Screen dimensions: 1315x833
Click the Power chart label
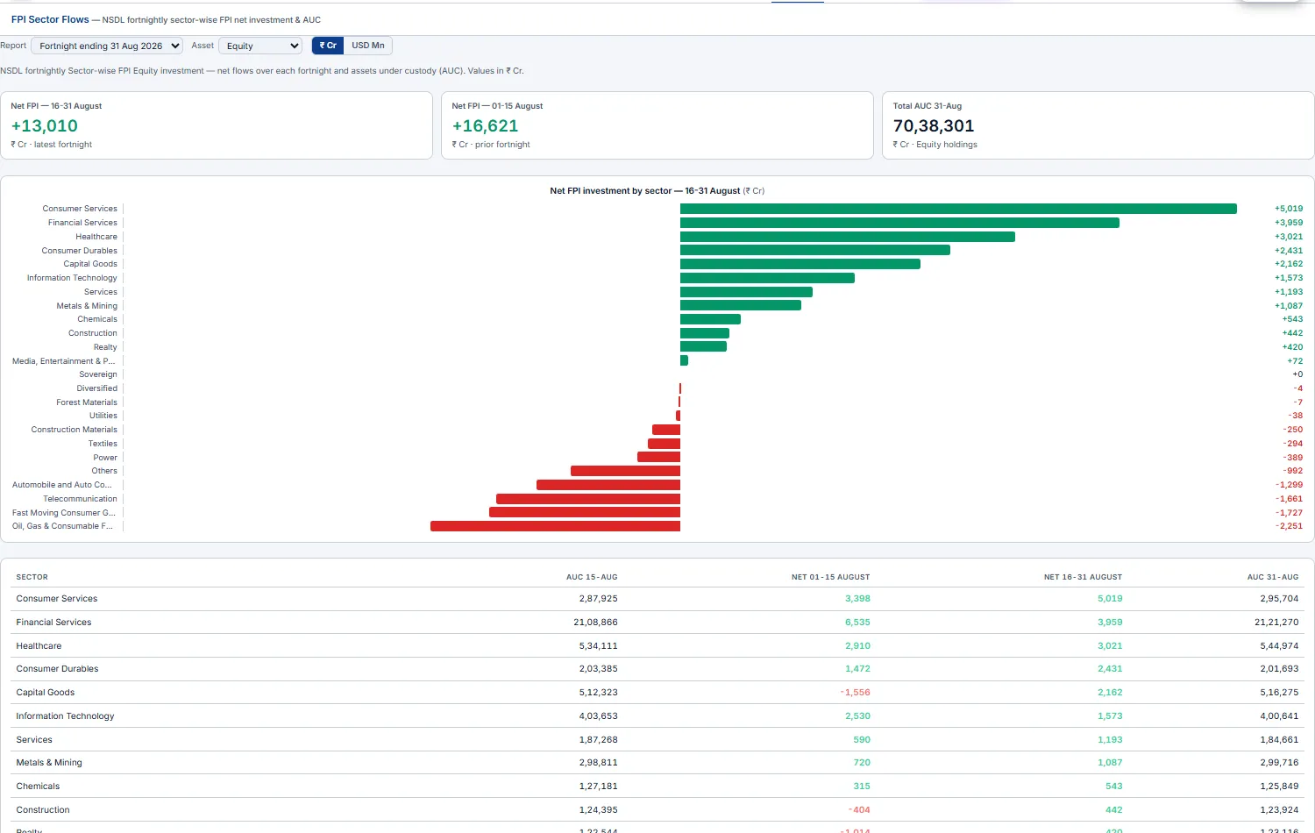coord(105,458)
